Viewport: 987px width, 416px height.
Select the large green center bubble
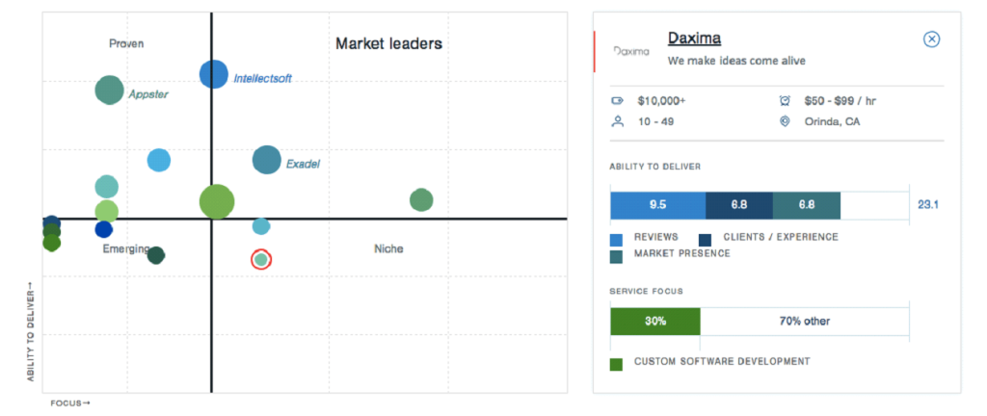[x=217, y=201]
